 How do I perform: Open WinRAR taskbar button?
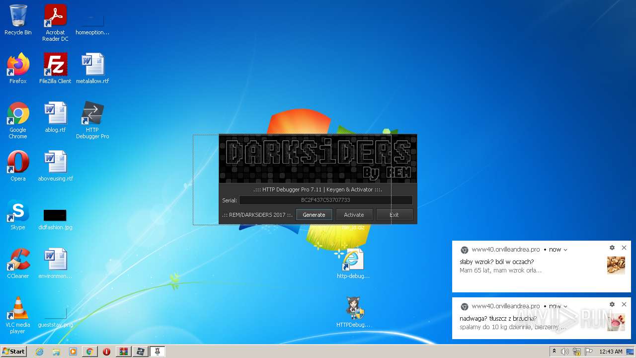(124, 352)
